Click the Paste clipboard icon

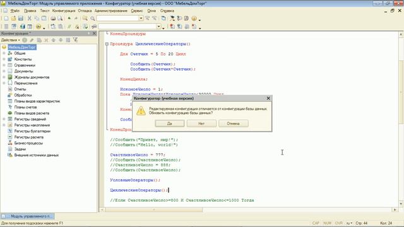tap(44, 18)
